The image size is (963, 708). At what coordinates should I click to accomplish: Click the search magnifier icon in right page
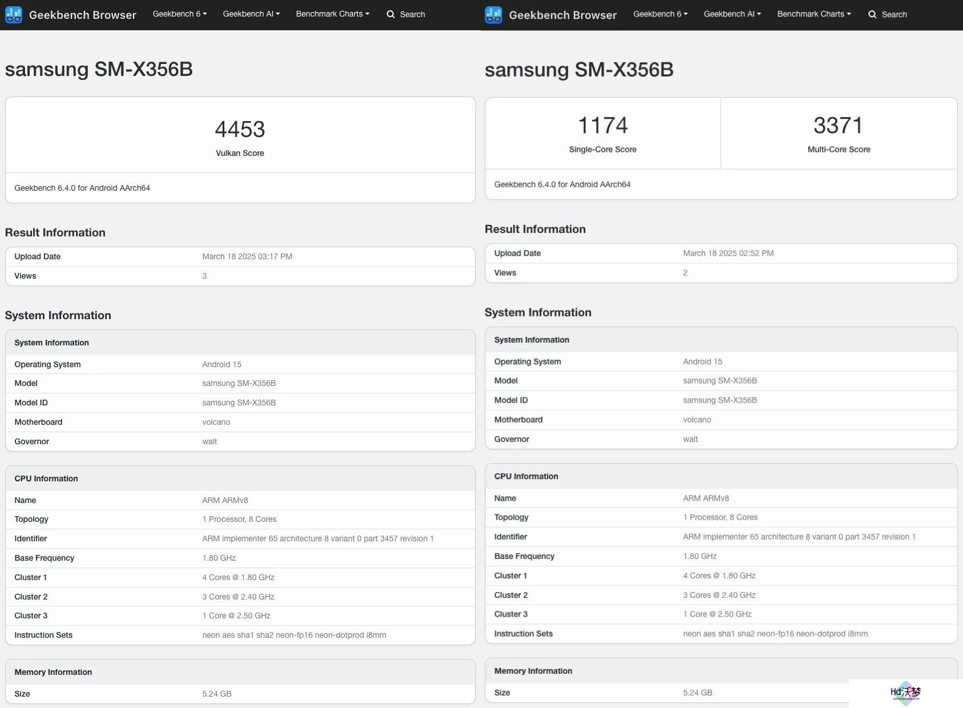point(872,14)
